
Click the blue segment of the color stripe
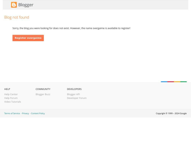pos(164,82)
